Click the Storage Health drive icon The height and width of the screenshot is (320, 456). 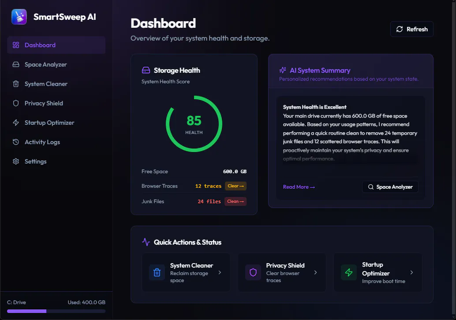[x=146, y=71]
